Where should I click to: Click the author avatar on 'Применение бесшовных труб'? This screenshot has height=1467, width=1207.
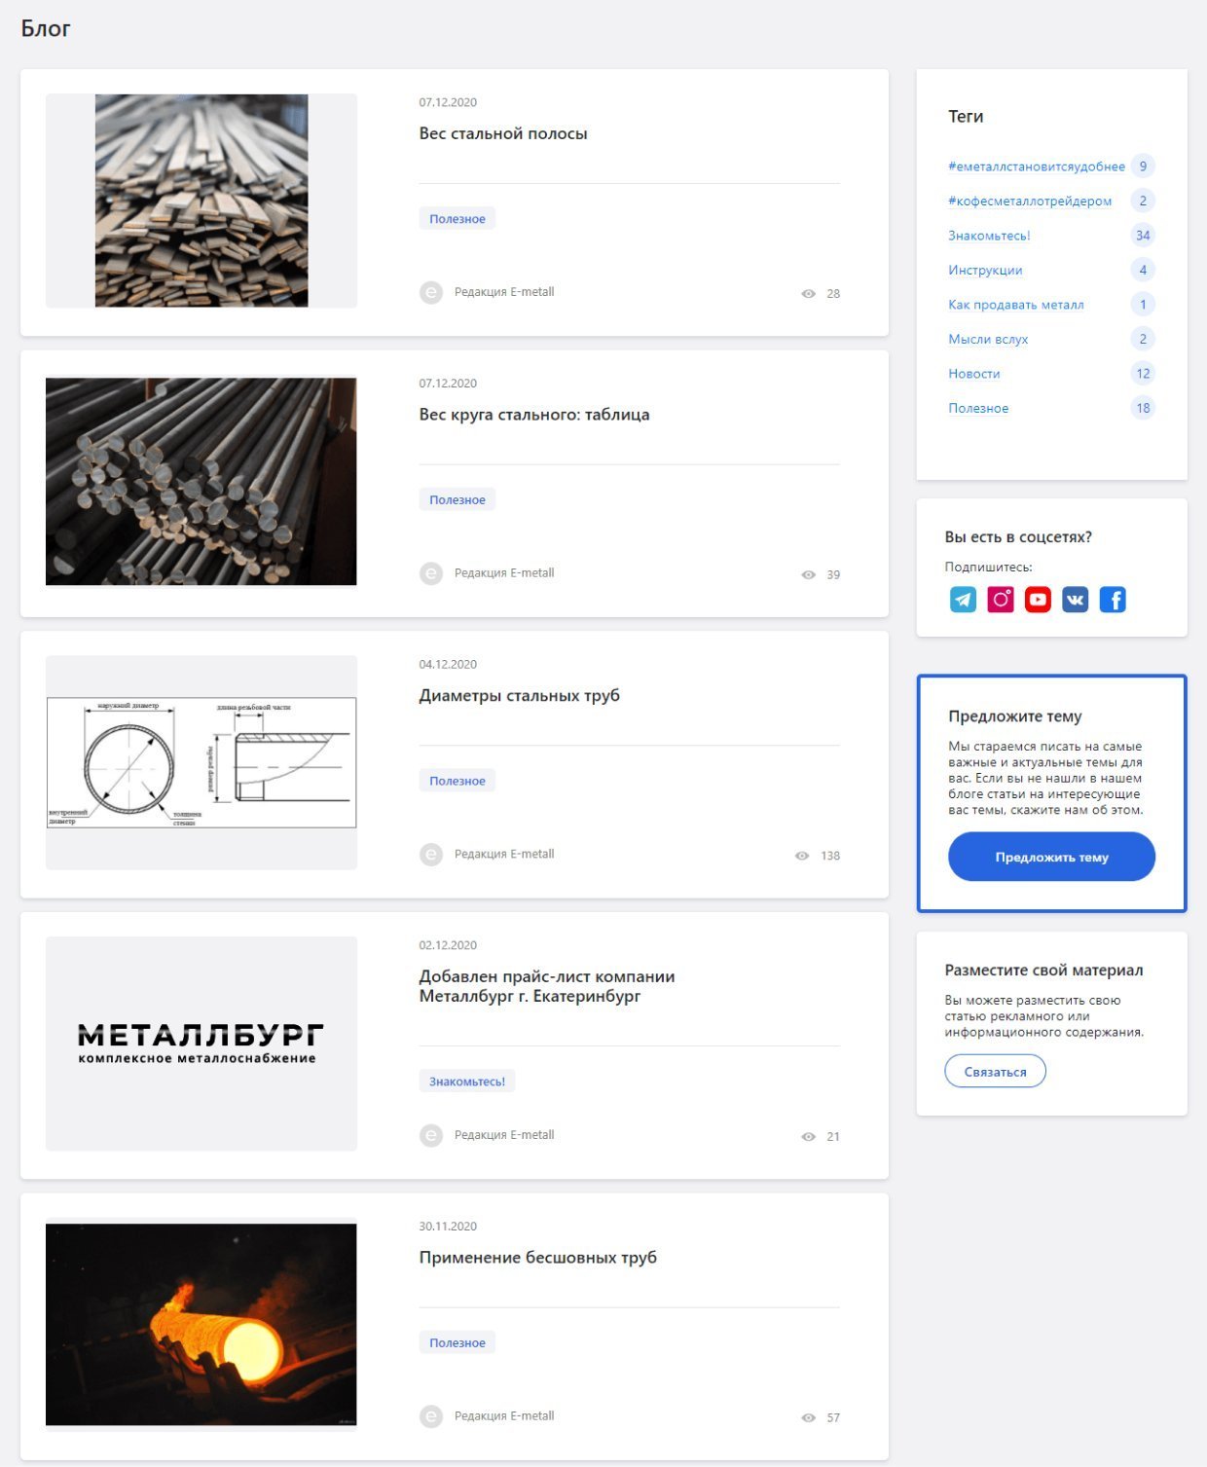click(x=431, y=1416)
